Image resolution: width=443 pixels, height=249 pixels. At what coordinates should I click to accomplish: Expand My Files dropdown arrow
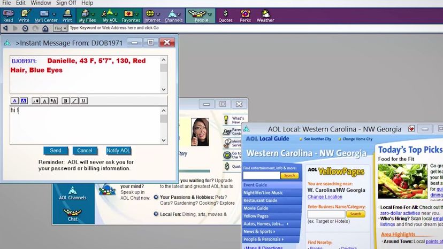tap(93, 14)
